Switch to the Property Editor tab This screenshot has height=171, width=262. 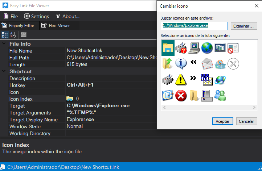[x=20, y=26]
